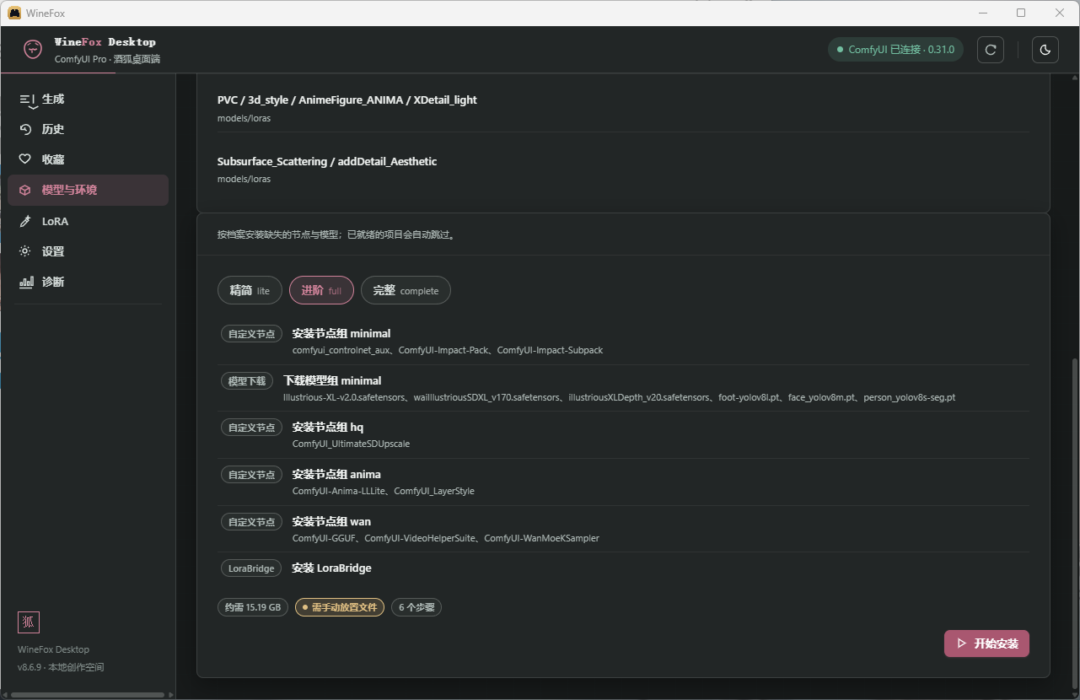The width and height of the screenshot is (1080, 700).
Task: Open the 收藏 page
Action: 88,159
